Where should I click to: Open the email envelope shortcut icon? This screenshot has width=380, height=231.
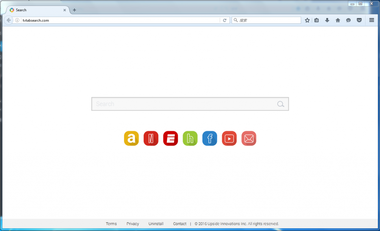[x=249, y=138]
